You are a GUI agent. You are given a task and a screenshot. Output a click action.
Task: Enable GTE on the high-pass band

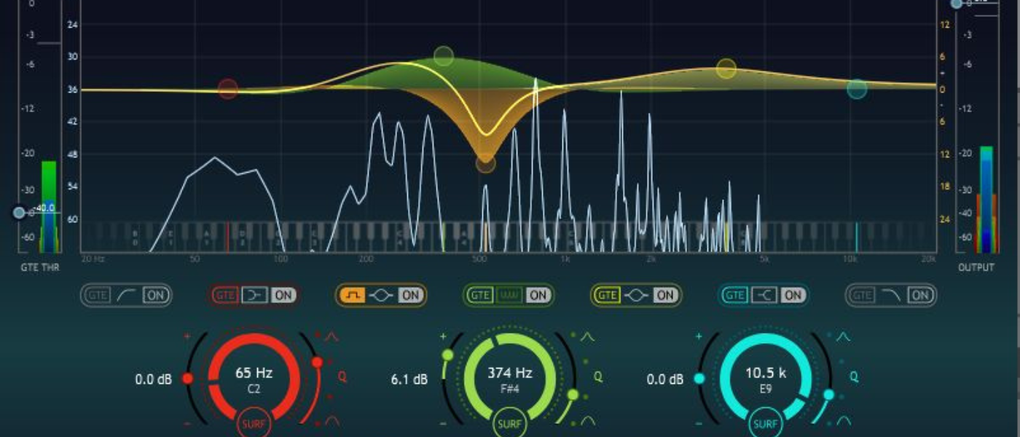97,295
